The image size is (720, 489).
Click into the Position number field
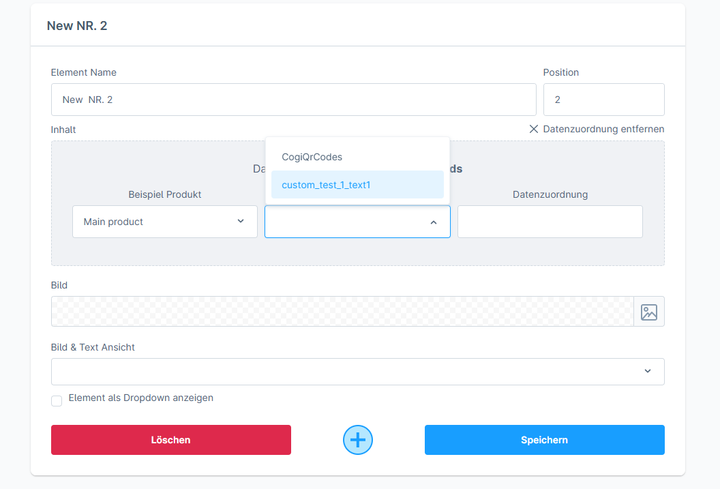point(603,100)
